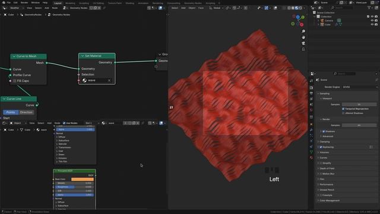This screenshot has width=380, height=214.
Task: Toggle viewport overlays icon in 3D viewport header
Action: click(275, 8)
